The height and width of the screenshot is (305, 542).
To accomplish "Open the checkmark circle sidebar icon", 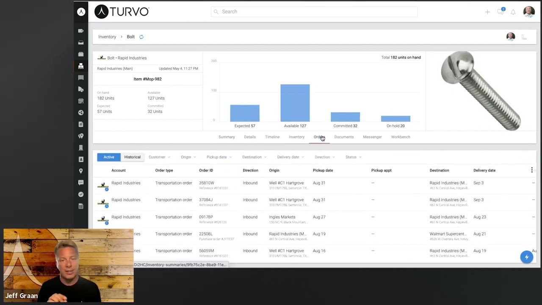I will [x=81, y=194].
